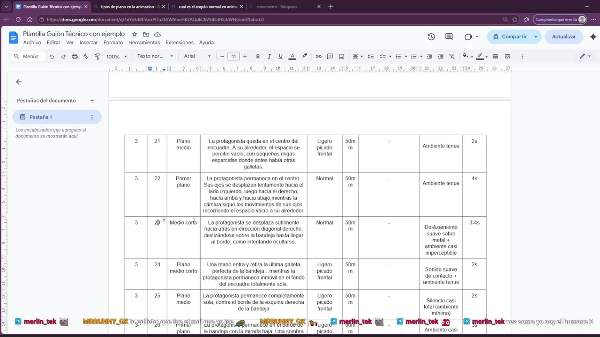Toggle italic formatting
This screenshot has width=600, height=337.
point(269,56)
